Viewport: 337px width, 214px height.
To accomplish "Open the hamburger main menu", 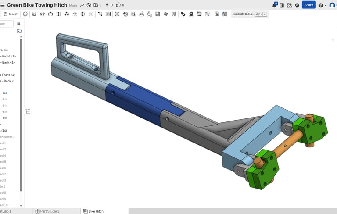I will pyautogui.click(x=2, y=5).
